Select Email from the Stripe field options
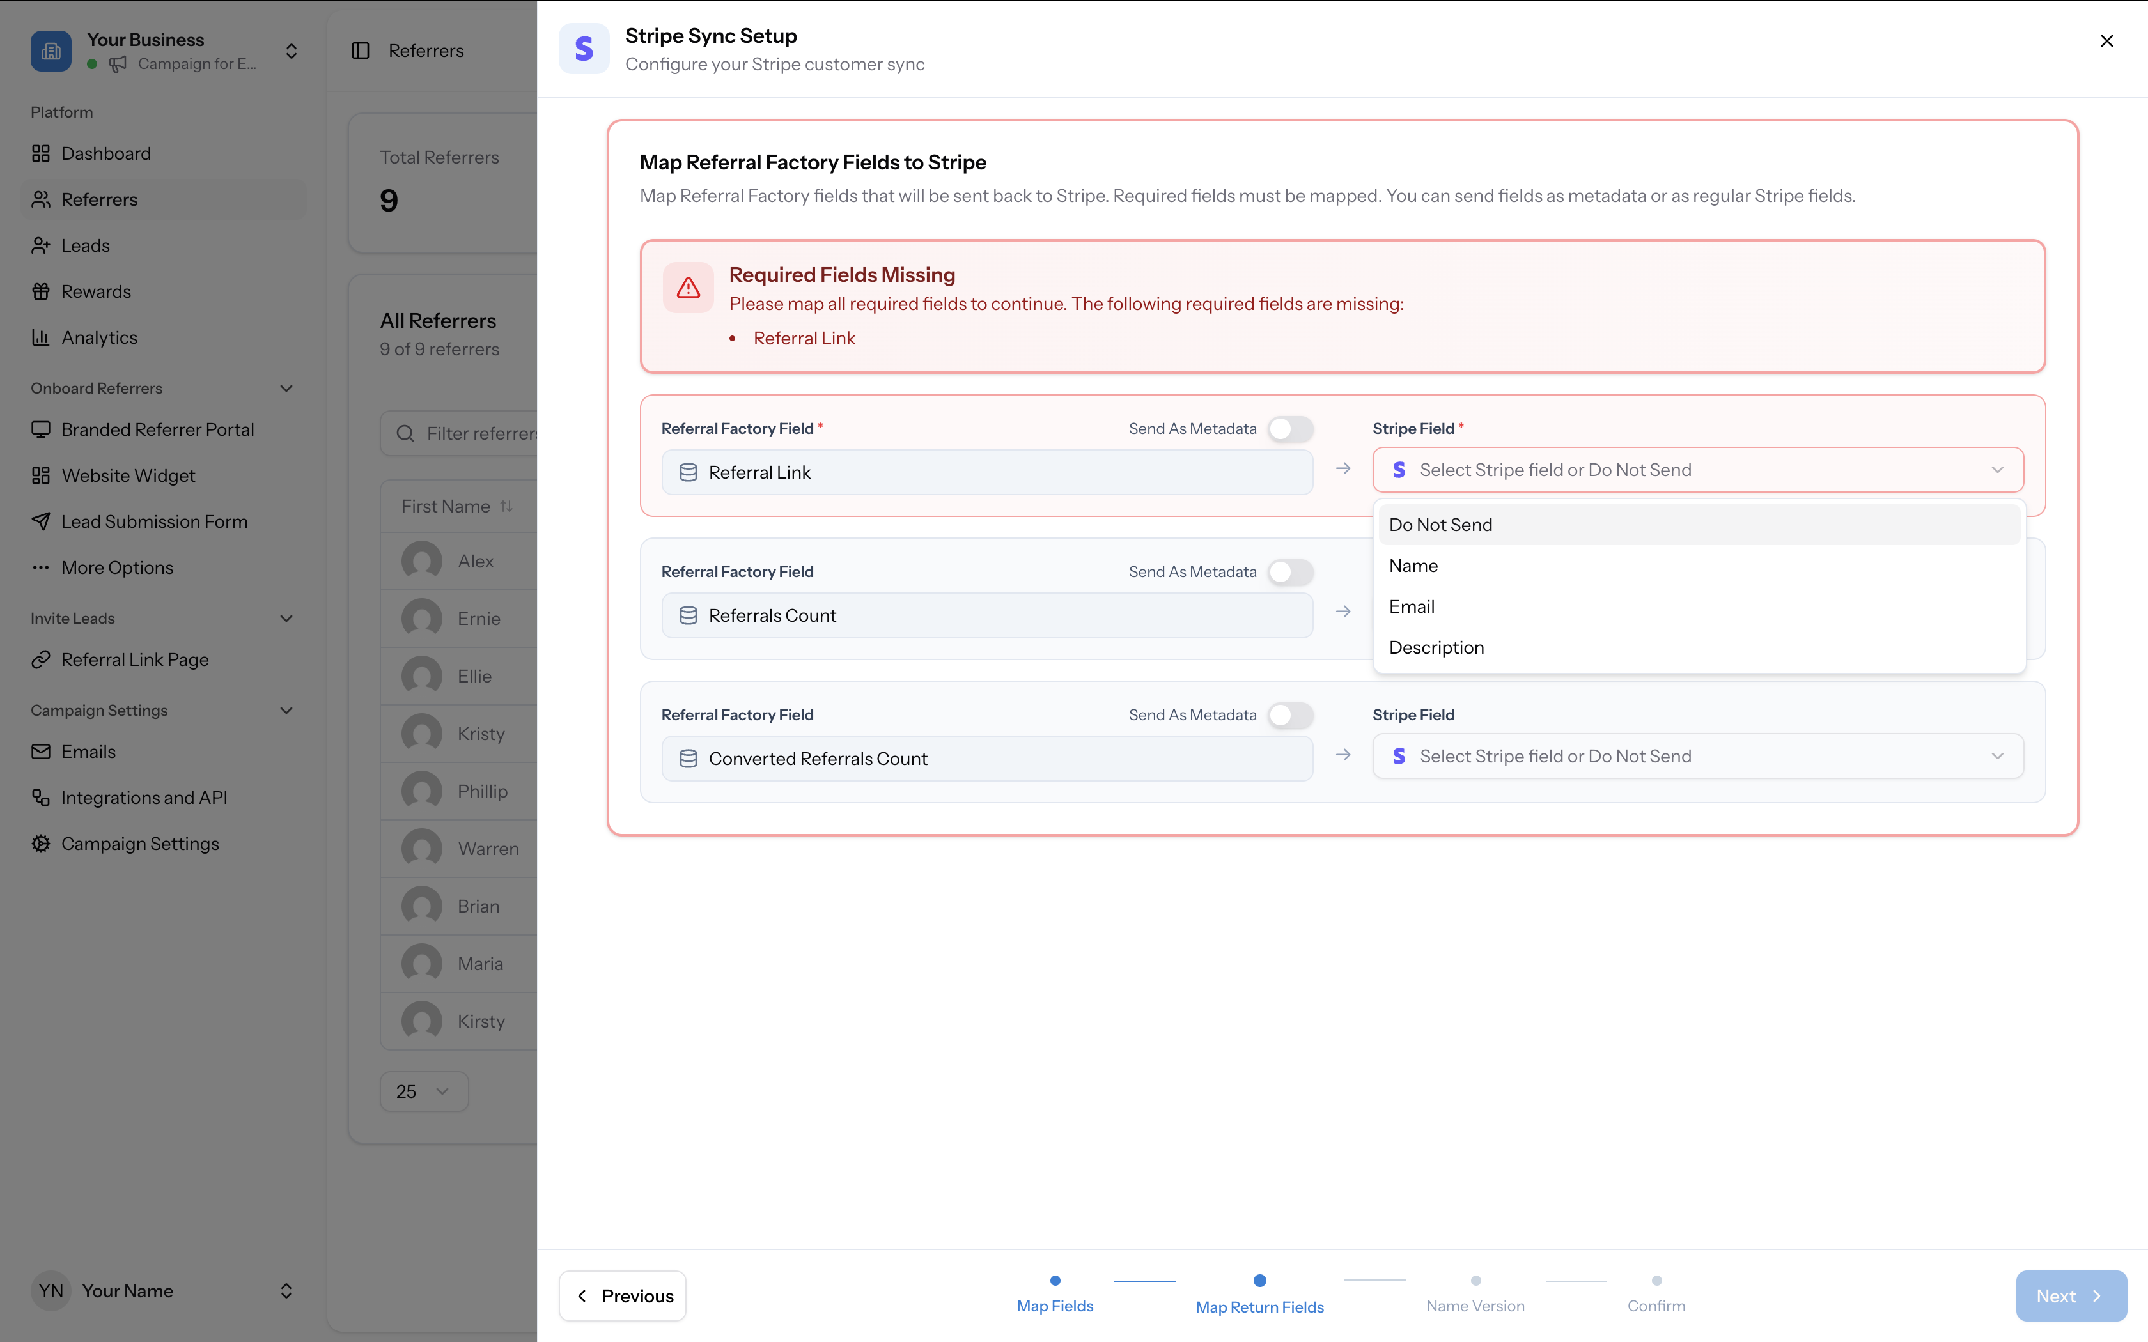Screen dimensions: 2148x1342 click(x=1412, y=606)
